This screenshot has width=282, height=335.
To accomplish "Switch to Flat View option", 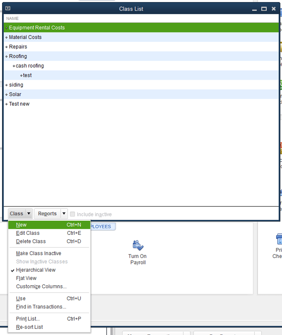I will coord(26,278).
